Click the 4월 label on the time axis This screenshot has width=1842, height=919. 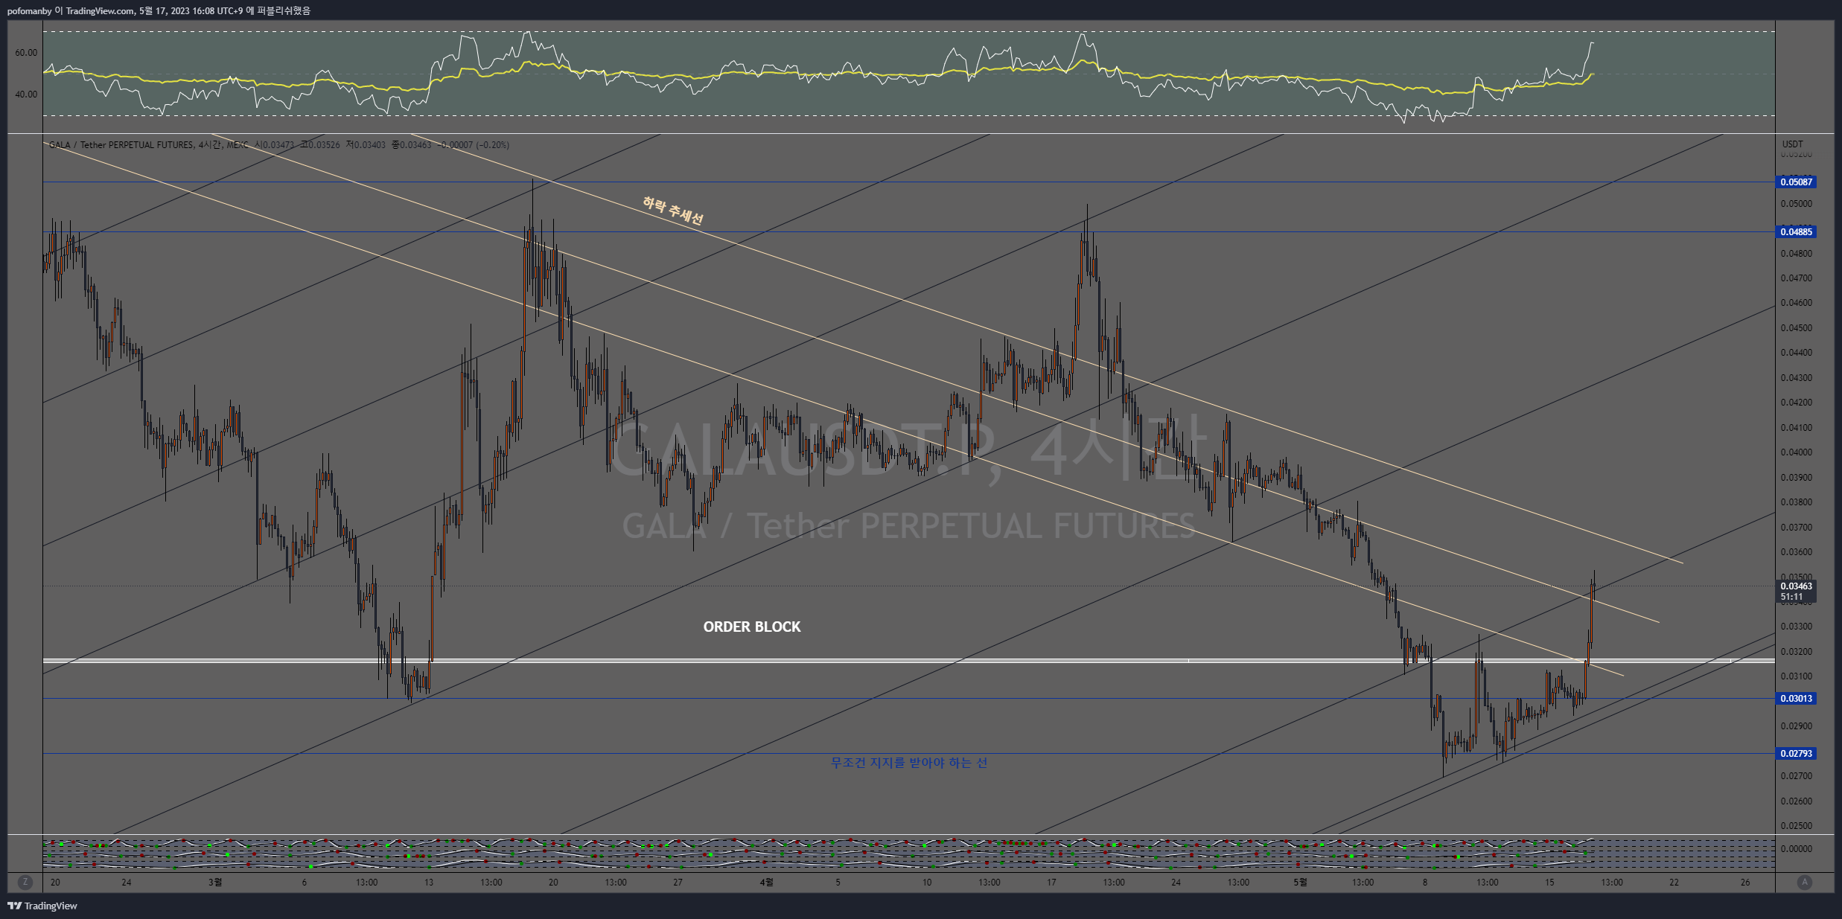[x=766, y=883]
